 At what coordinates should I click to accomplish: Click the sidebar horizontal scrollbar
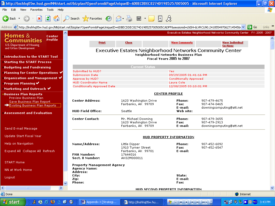click(32, 188)
